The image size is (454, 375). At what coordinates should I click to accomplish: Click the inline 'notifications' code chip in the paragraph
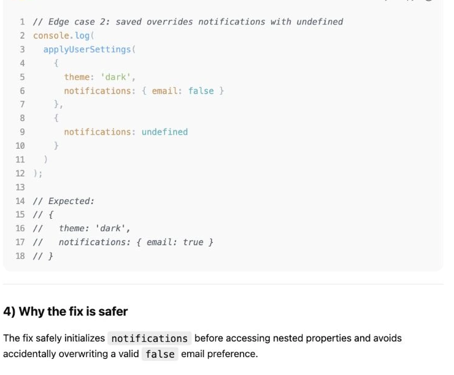click(x=150, y=339)
